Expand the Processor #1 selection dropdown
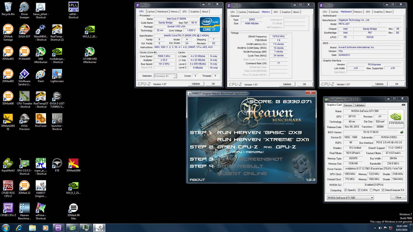This screenshot has height=232, width=413. (175, 76)
